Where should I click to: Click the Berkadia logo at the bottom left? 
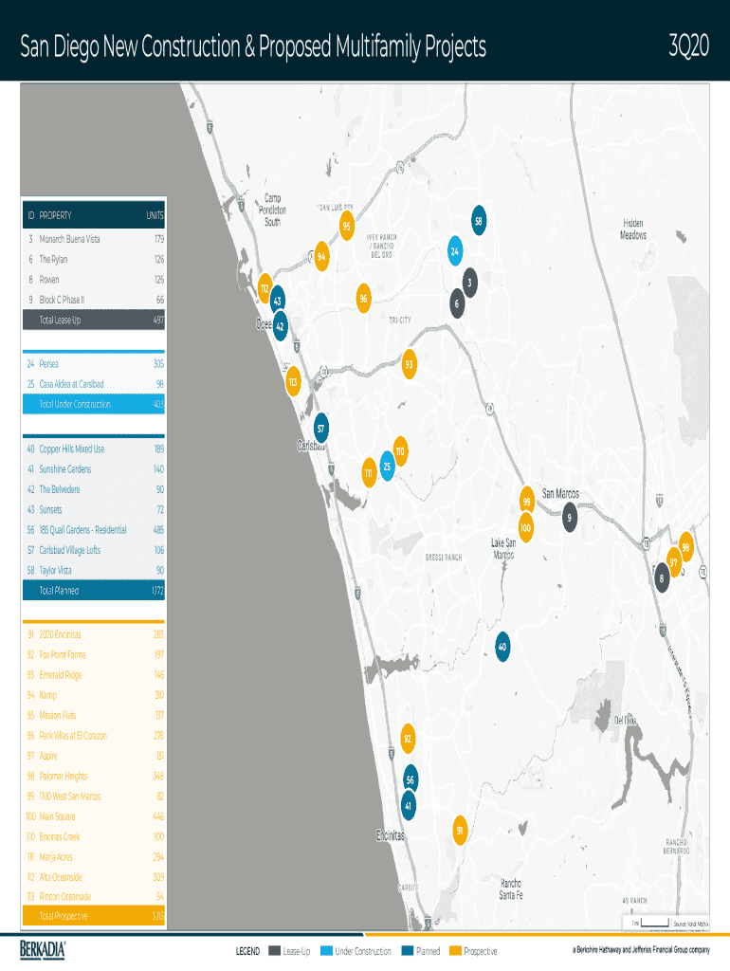click(43, 949)
